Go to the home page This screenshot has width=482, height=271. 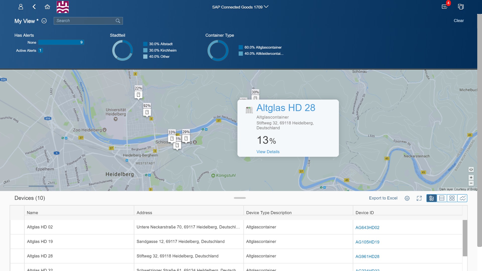click(x=47, y=7)
